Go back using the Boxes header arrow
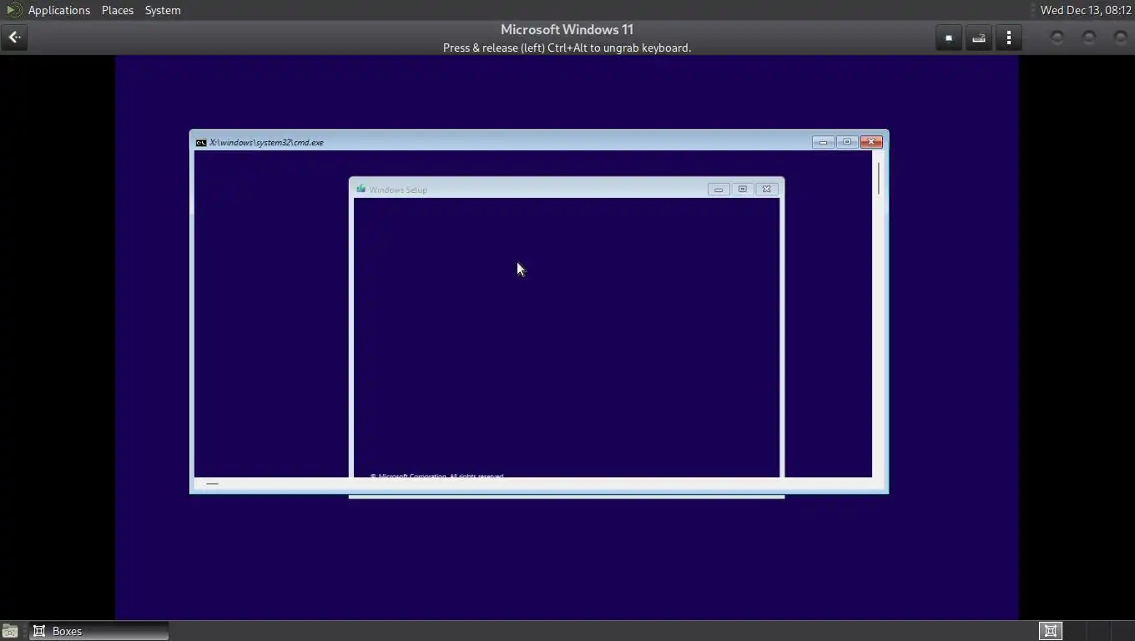The width and height of the screenshot is (1135, 641). coord(14,38)
